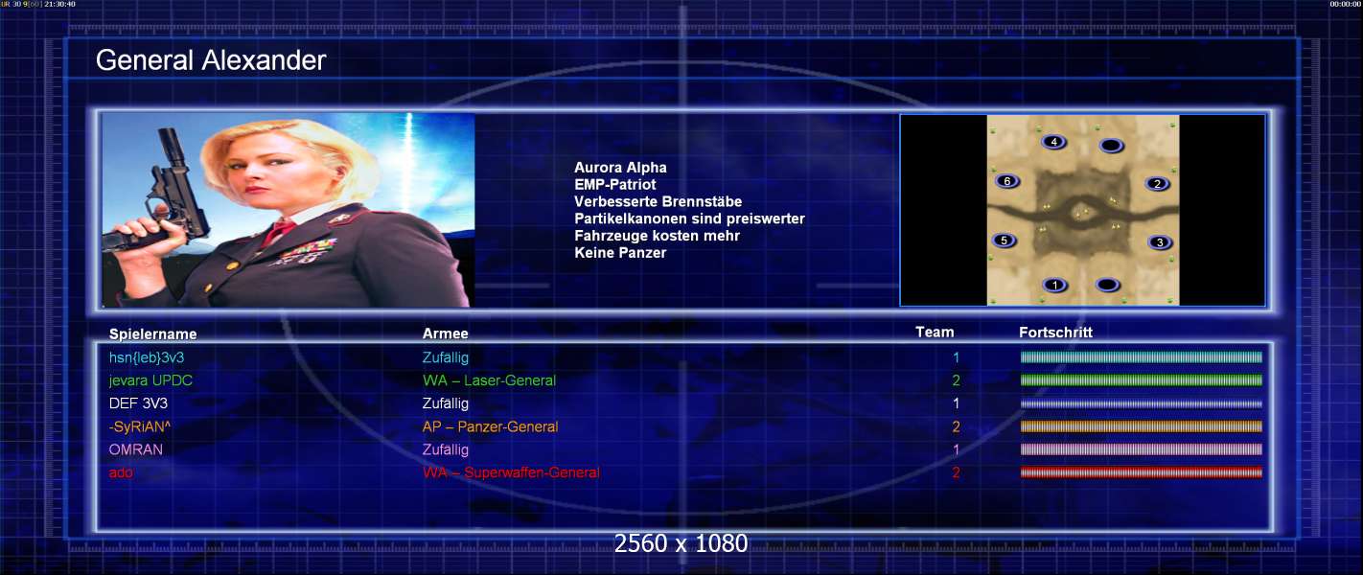Screen dimensions: 1363x575
Task: Click OMRAN's pink progress bar
Action: (1142, 449)
